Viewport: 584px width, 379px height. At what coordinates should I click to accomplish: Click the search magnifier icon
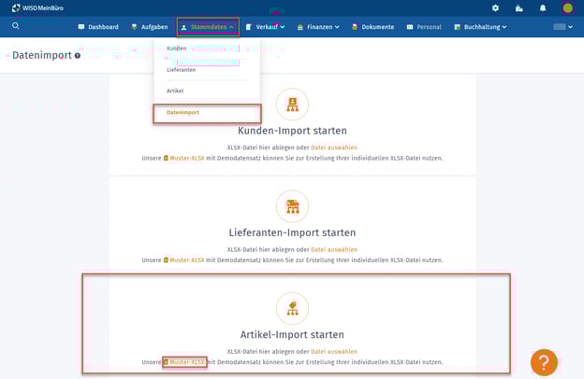coord(16,26)
